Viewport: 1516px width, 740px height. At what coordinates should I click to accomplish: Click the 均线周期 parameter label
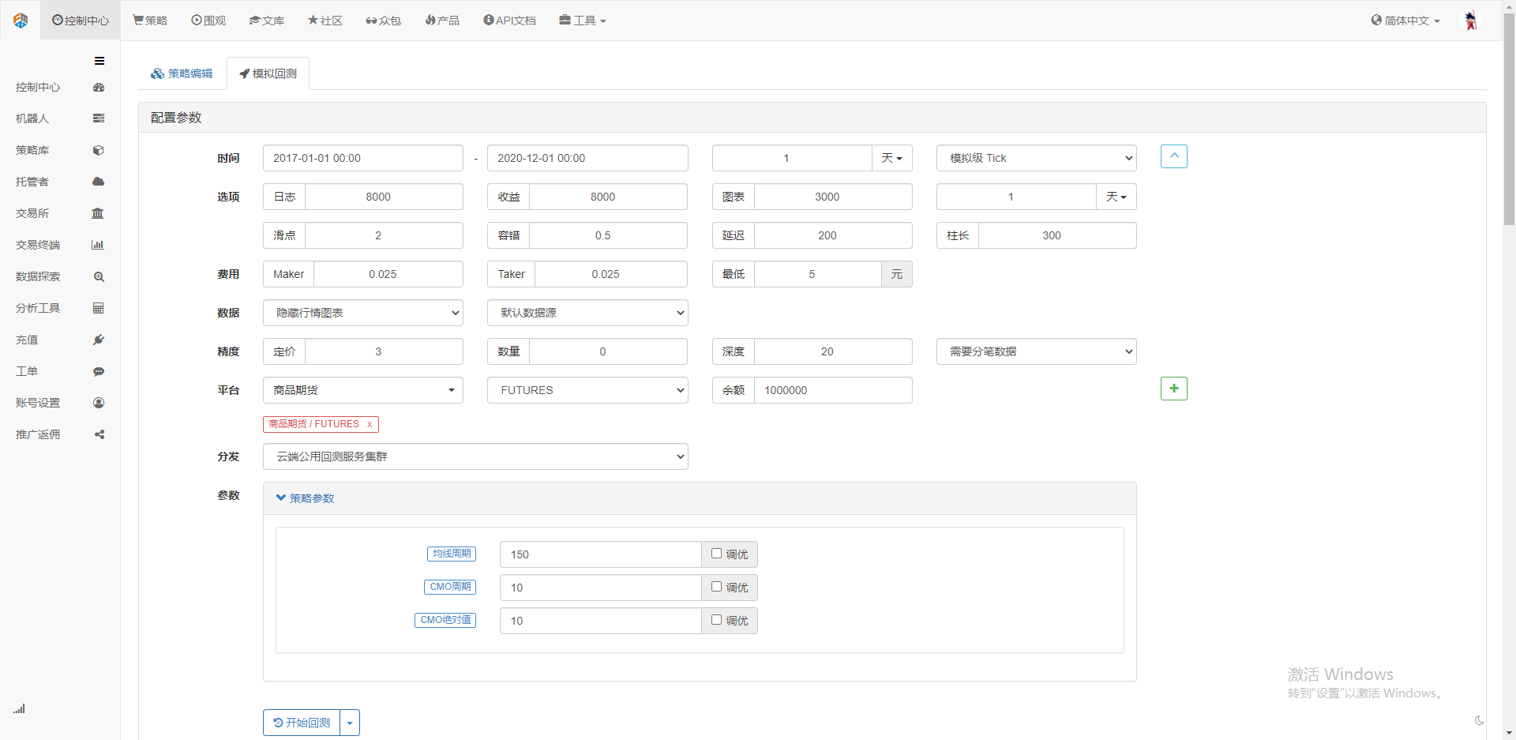pos(452,554)
